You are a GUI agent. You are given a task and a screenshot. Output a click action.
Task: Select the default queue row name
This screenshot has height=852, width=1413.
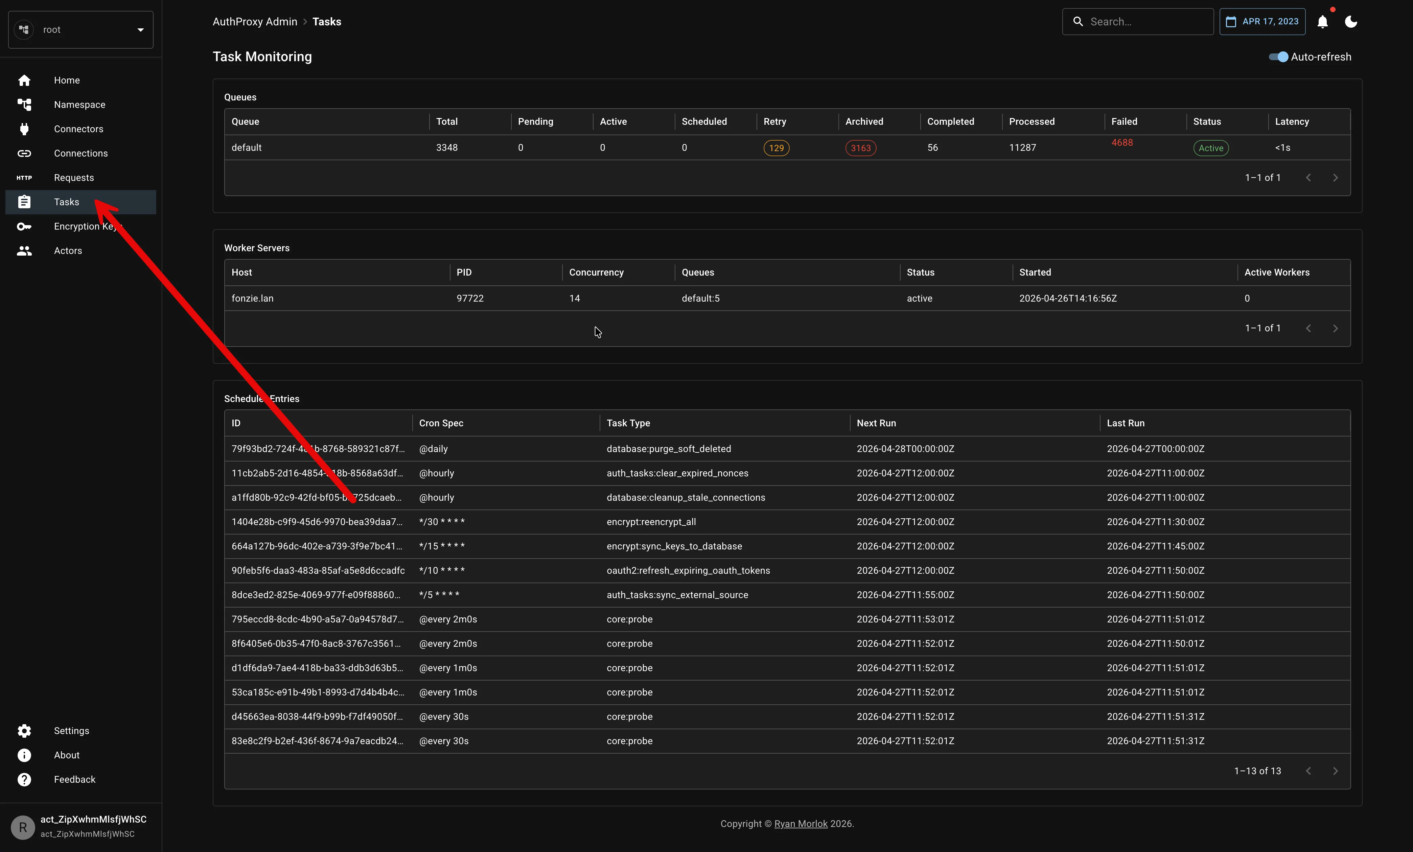point(247,147)
